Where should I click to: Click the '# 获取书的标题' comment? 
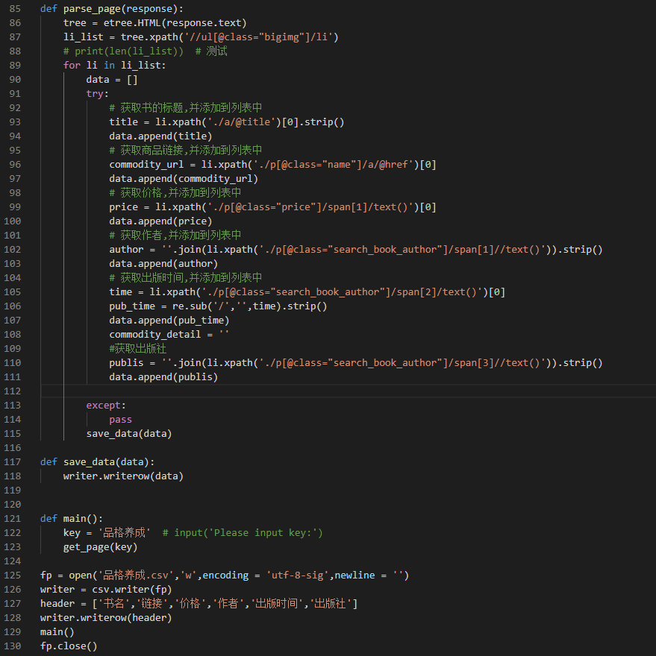point(186,108)
